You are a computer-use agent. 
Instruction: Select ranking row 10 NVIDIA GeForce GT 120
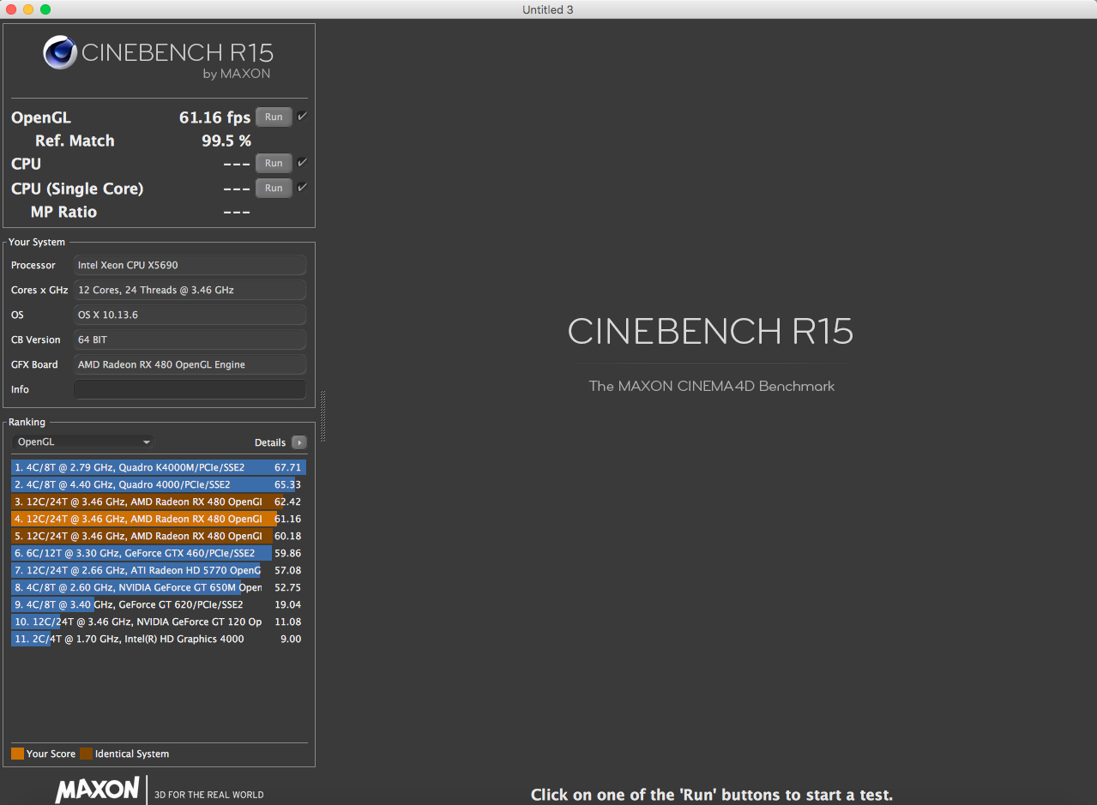(159, 622)
